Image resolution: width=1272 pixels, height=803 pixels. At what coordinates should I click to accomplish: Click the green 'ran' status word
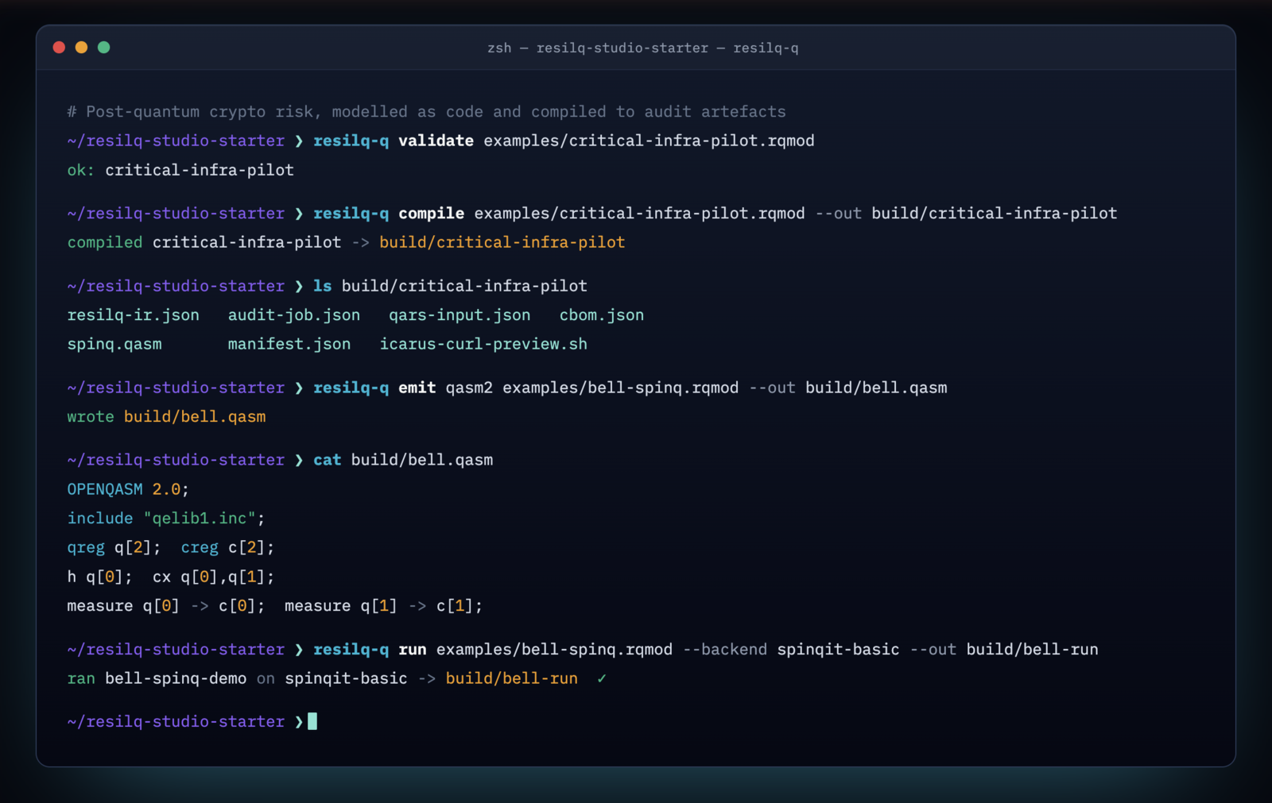81,679
